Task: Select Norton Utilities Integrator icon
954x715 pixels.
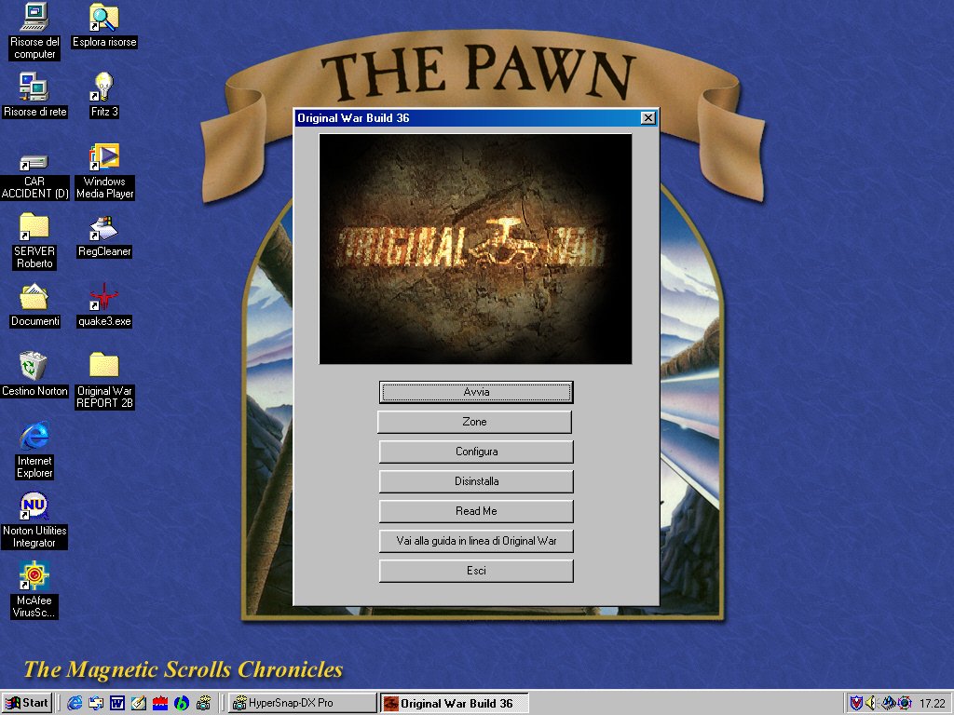Action: pos(34,520)
